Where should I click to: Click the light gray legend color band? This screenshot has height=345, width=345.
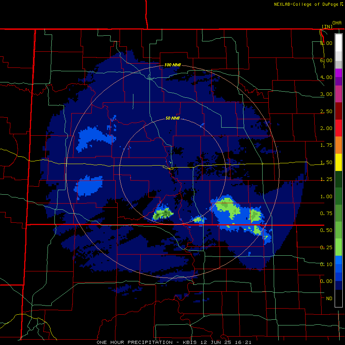click(x=338, y=56)
